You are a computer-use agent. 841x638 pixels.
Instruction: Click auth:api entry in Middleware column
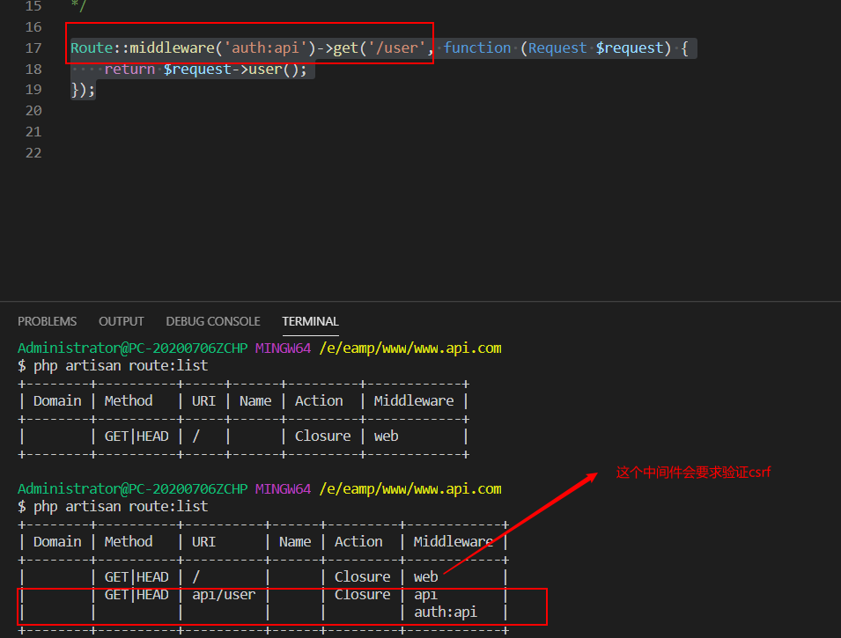click(446, 612)
